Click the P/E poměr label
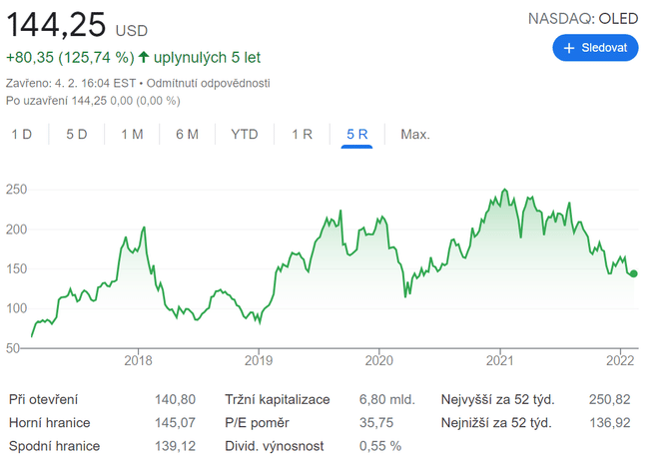 tap(258, 422)
